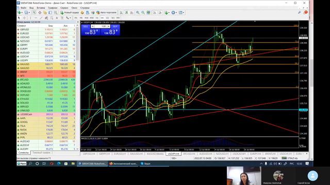Select the TSLA row in Market Watch
330x185 pixels.
click(46, 126)
